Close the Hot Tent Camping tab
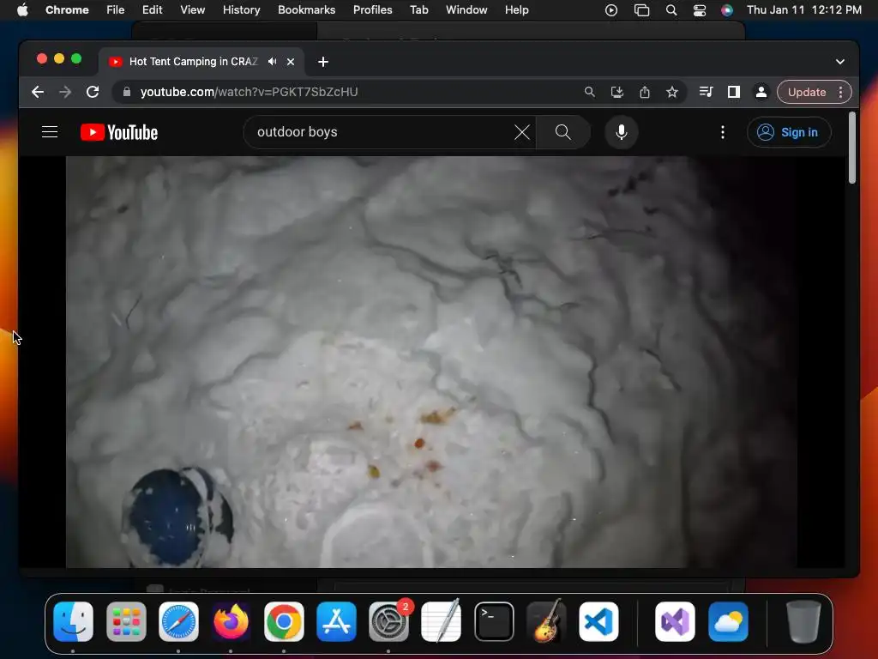The image size is (878, 659). pyautogui.click(x=291, y=62)
